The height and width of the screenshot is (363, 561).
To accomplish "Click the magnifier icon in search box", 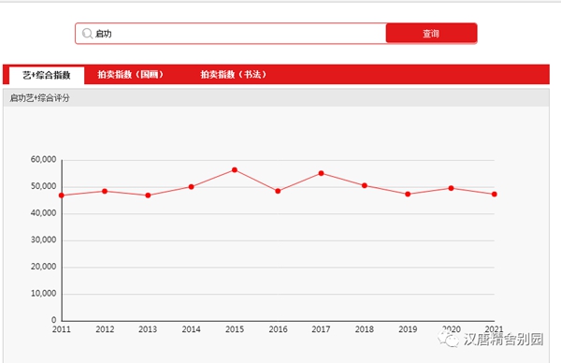I will click(87, 34).
